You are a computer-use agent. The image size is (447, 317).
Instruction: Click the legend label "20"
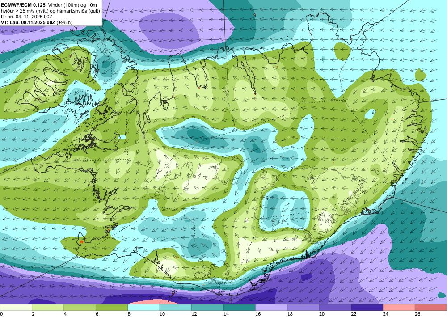pyautogui.click(x=322, y=314)
